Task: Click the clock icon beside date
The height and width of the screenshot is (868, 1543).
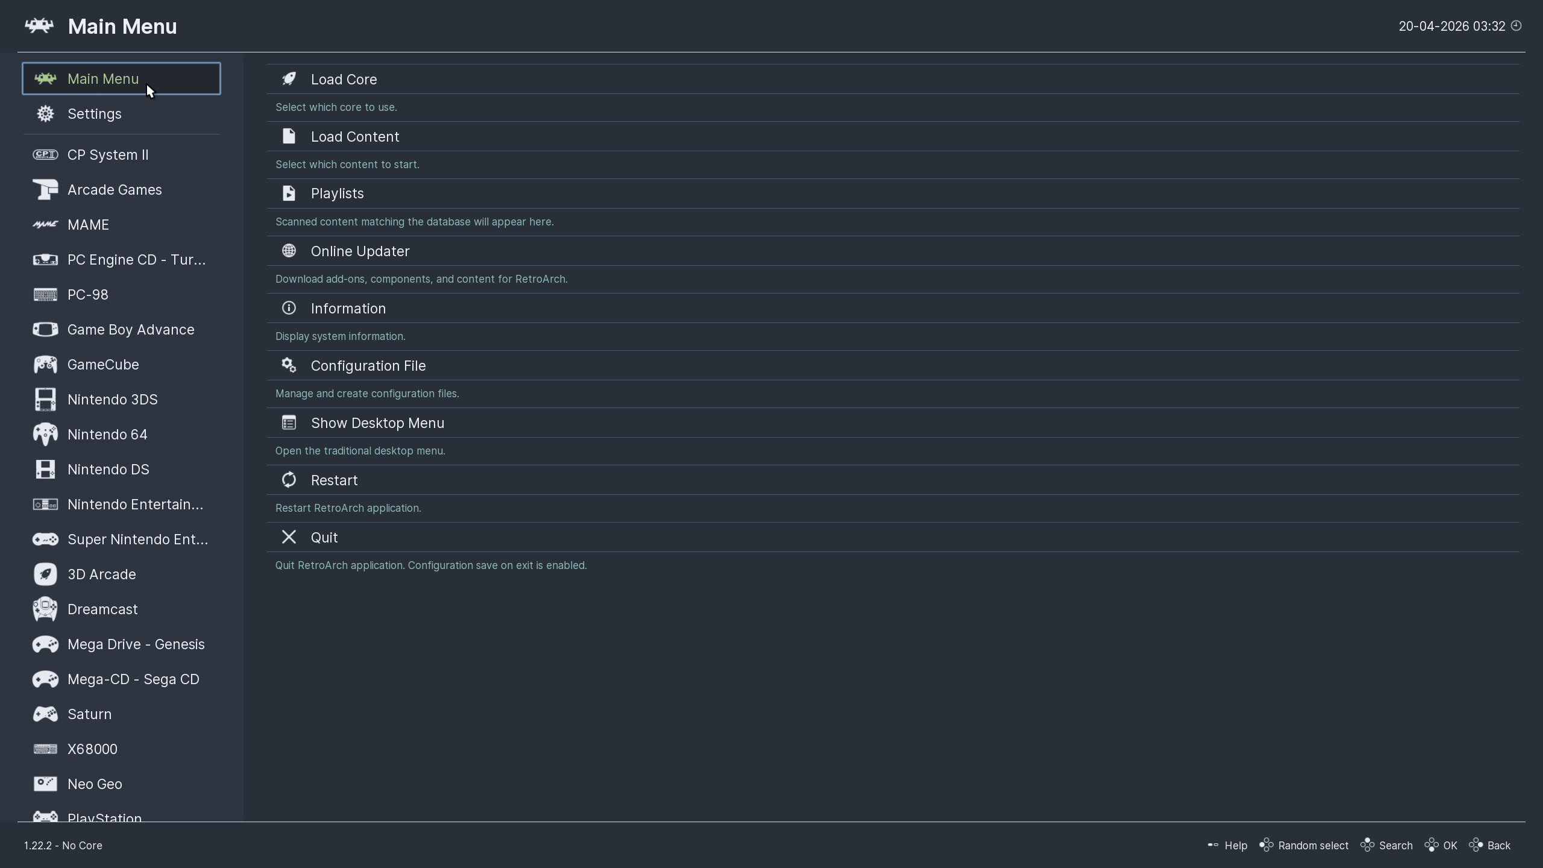Action: click(1516, 26)
